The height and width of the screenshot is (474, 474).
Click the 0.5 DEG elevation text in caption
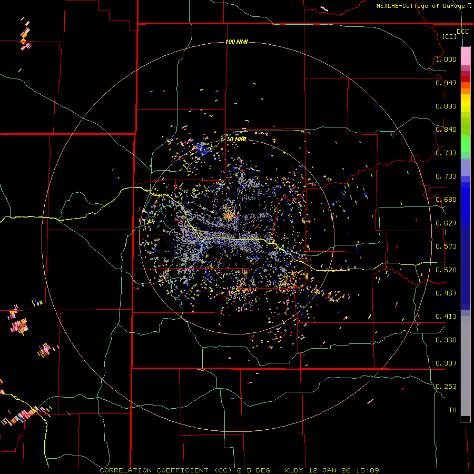tap(253, 470)
